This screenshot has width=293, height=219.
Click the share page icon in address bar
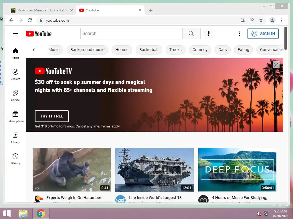point(252,20)
